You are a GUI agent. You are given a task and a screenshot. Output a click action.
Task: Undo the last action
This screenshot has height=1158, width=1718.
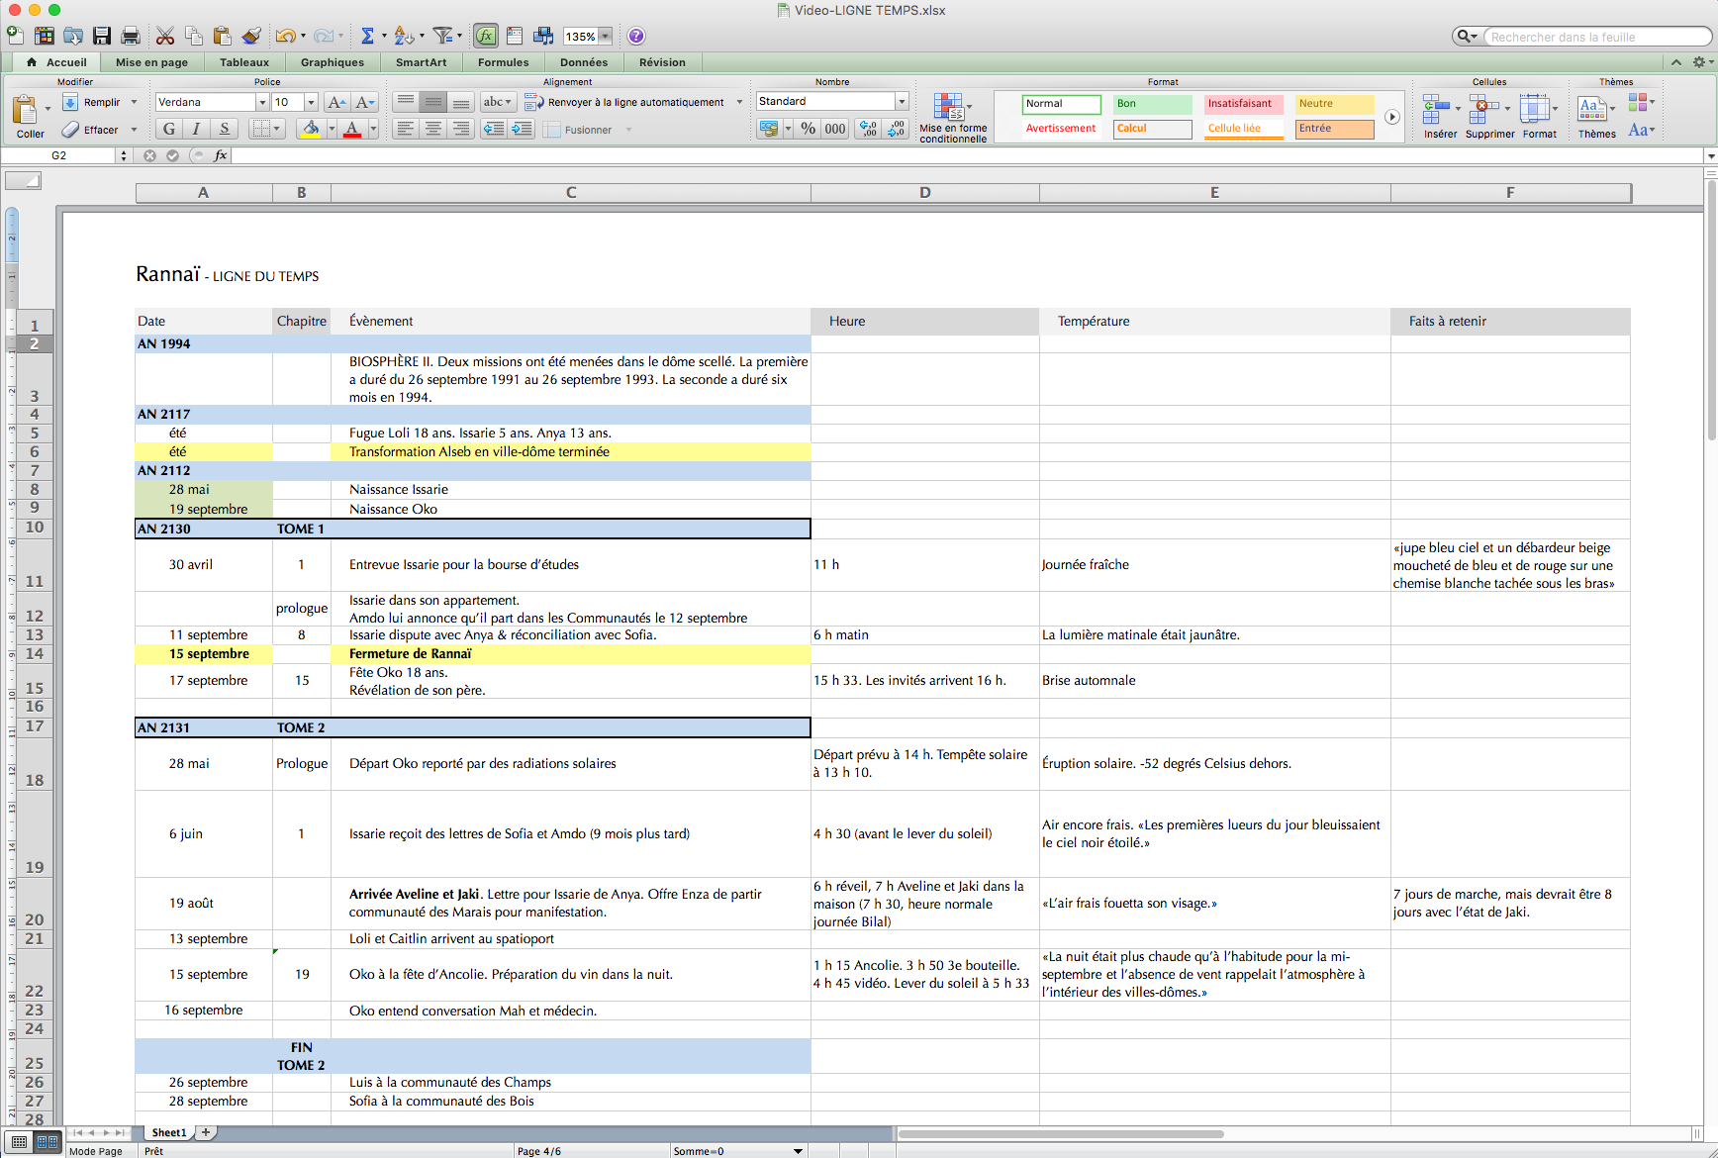click(285, 36)
